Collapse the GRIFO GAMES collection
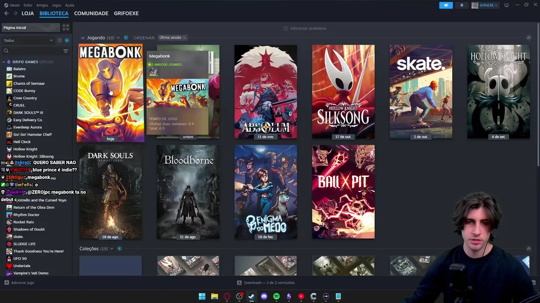The image size is (540, 303). tap(3, 62)
